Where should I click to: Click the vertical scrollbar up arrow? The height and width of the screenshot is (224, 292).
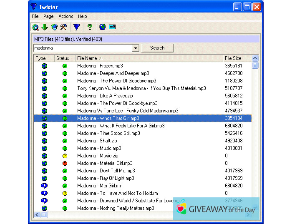click(x=255, y=58)
